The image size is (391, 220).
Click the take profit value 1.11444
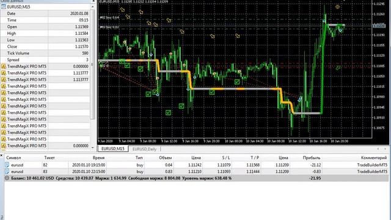(253, 172)
